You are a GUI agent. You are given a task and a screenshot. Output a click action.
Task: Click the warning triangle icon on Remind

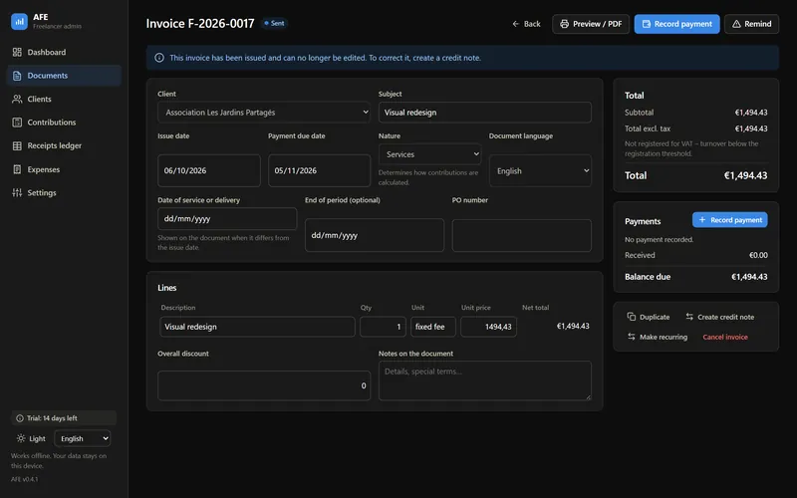(736, 24)
